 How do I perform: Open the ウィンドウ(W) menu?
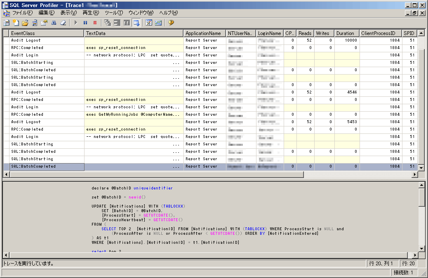pos(141,13)
